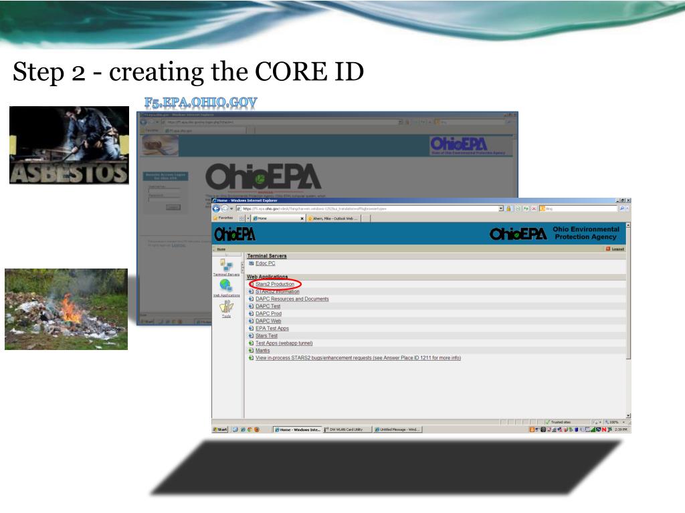Open the DAPC Prod link
This screenshot has width=685, height=513.
(268, 314)
